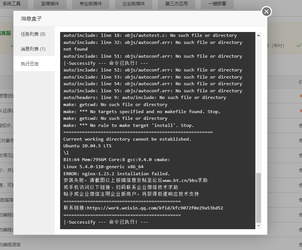Select the 执行日志 tab
The height and width of the screenshot is (250, 302).
coord(34,64)
